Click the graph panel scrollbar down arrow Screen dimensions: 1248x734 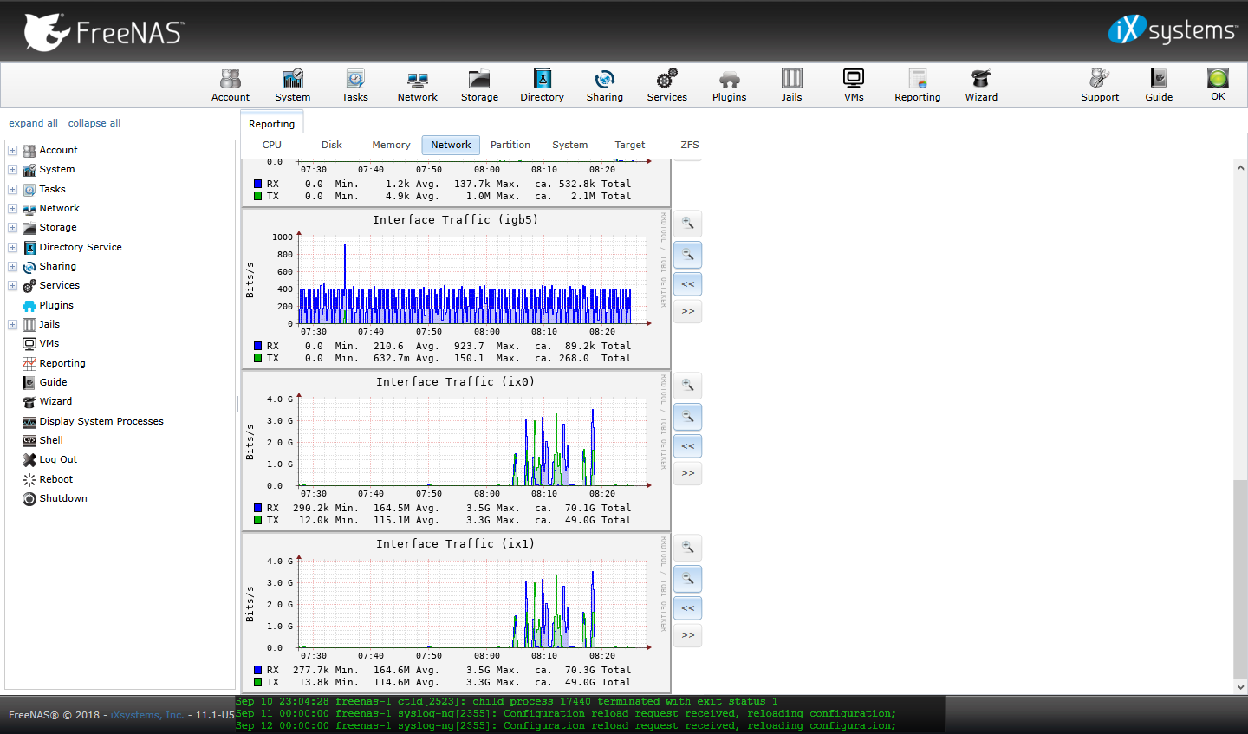(x=1240, y=686)
